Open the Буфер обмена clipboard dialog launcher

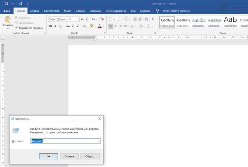click(45, 33)
